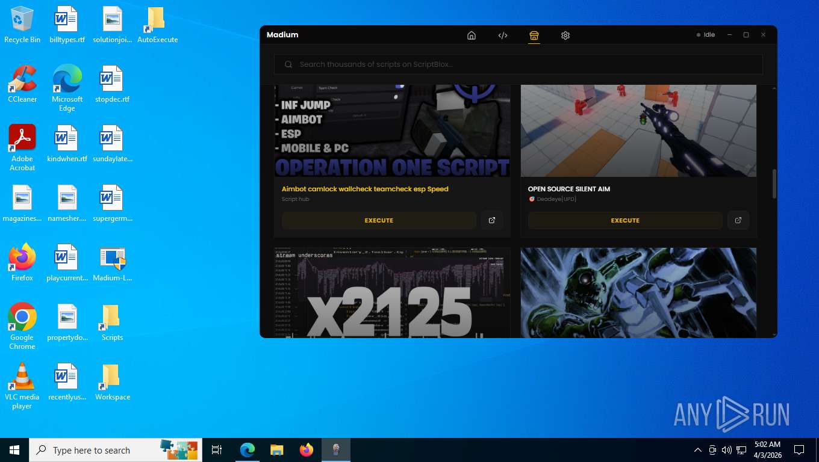Open the volume control in tray

click(727, 450)
